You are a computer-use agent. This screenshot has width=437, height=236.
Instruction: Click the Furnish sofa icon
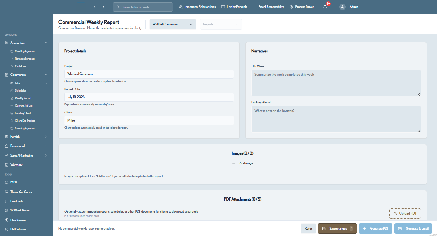coord(7,137)
